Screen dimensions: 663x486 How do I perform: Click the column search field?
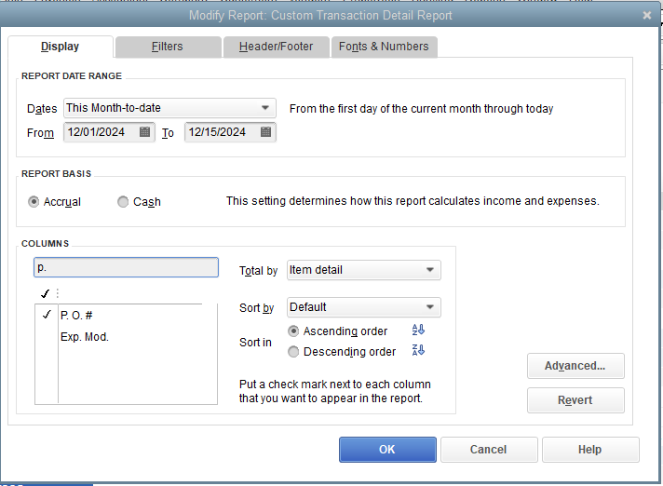[126, 267]
